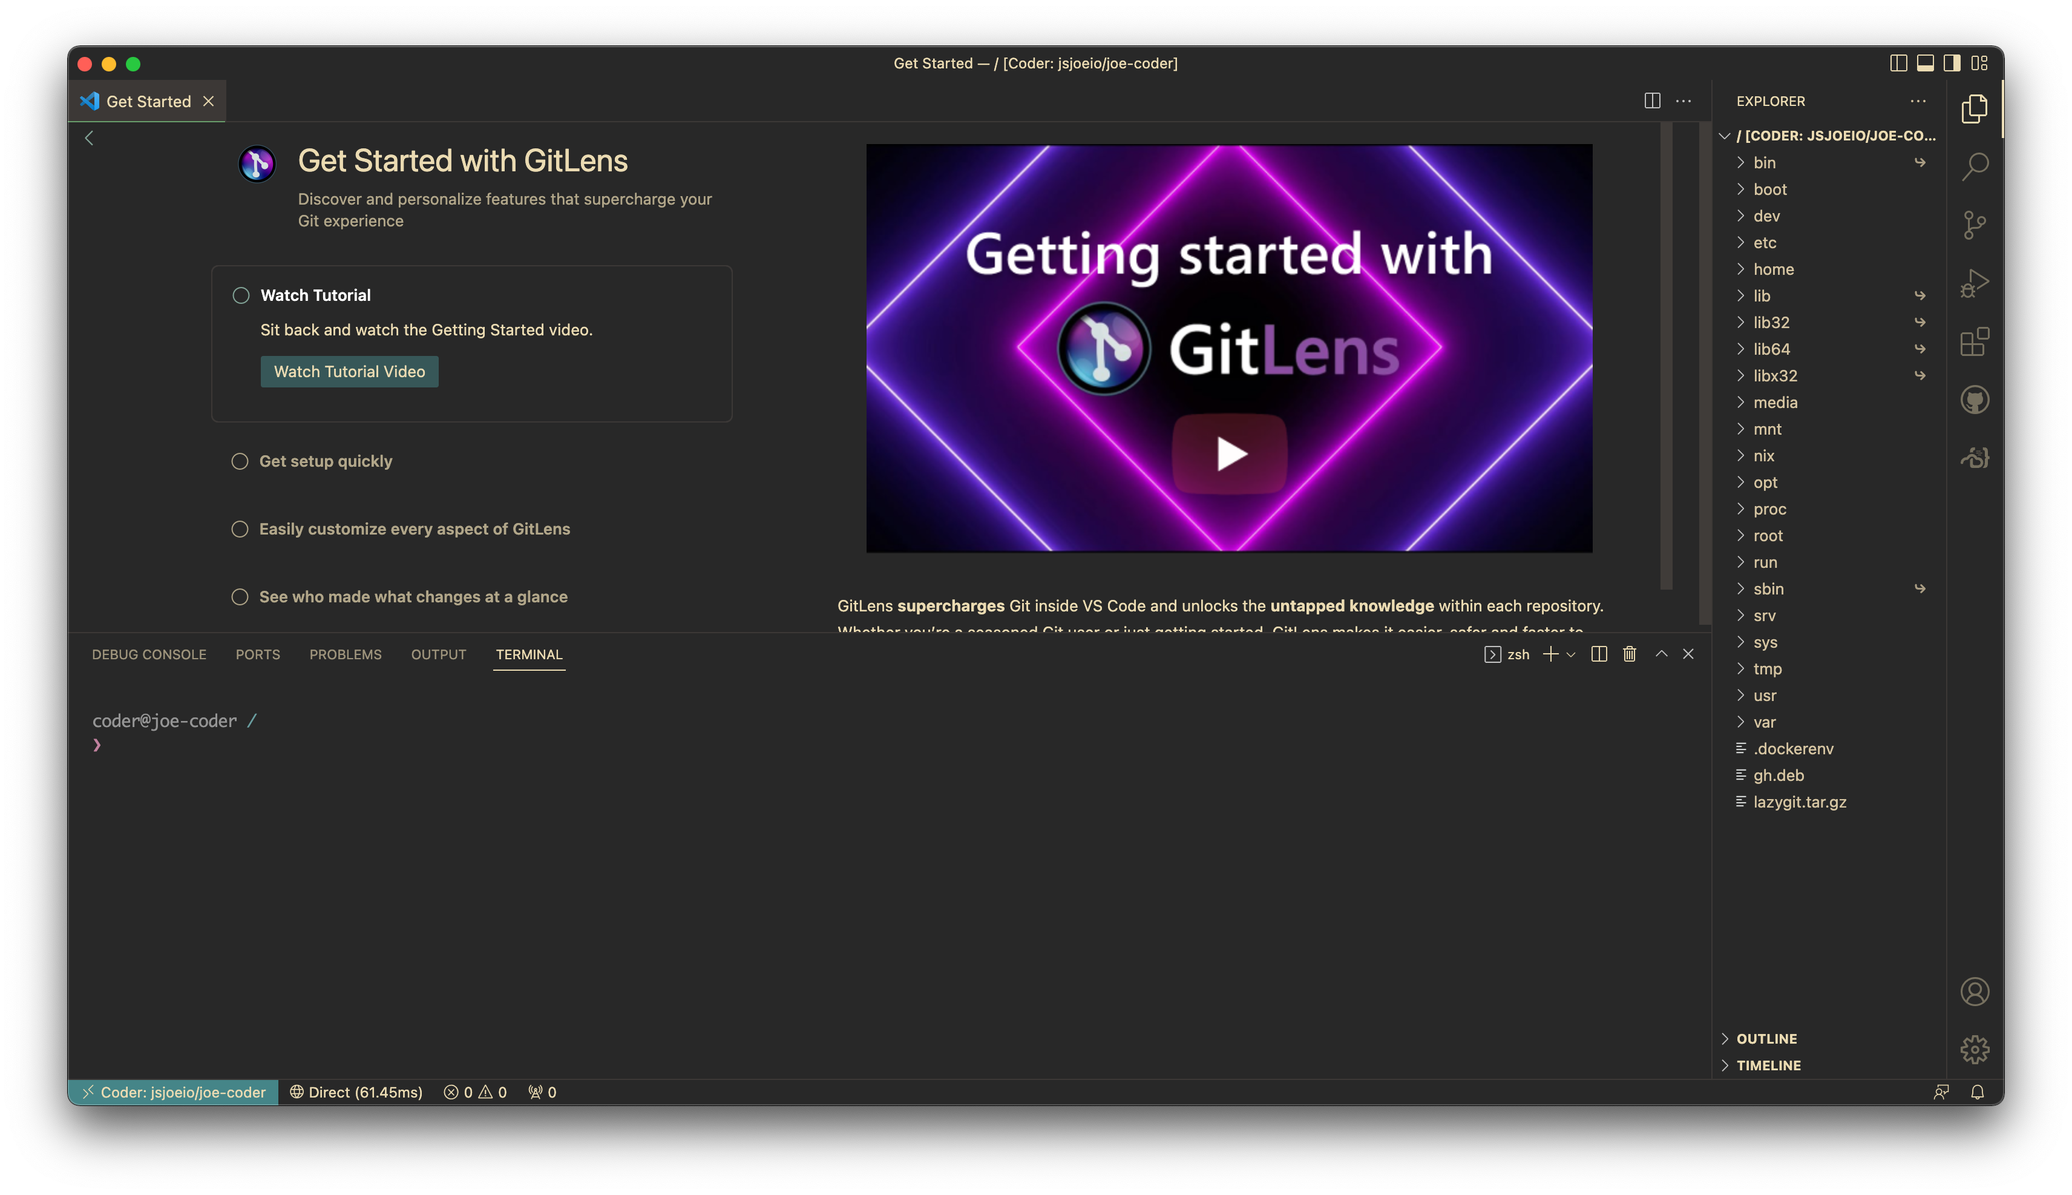Create a new terminal with plus icon
This screenshot has width=2072, height=1195.
tap(1550, 654)
